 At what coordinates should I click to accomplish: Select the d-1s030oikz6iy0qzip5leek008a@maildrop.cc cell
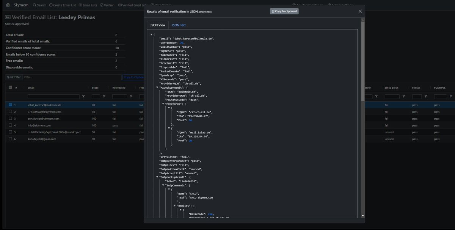(55, 132)
